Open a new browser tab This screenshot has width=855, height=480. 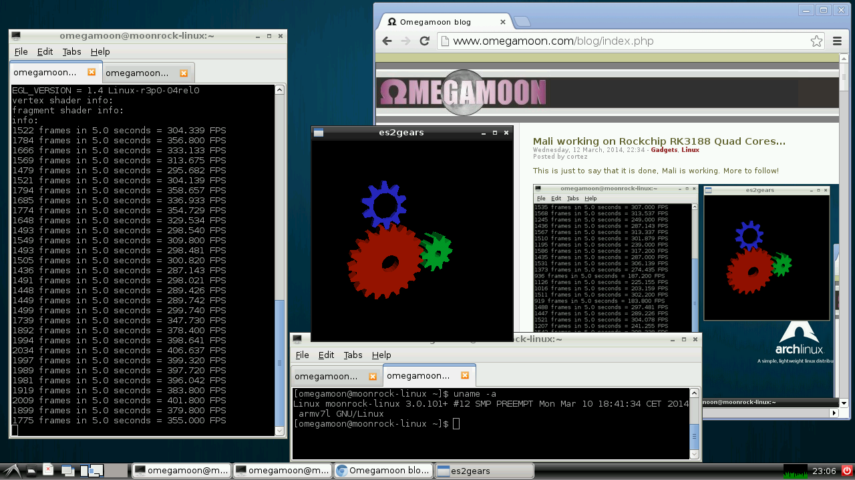(522, 22)
